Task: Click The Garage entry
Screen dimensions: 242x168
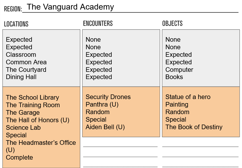Action: coord(23,113)
